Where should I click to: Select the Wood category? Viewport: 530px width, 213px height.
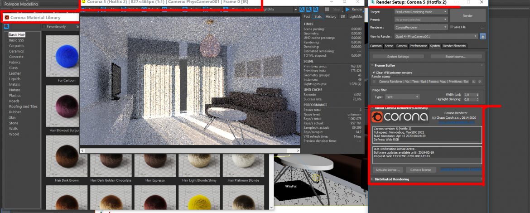coord(14,134)
